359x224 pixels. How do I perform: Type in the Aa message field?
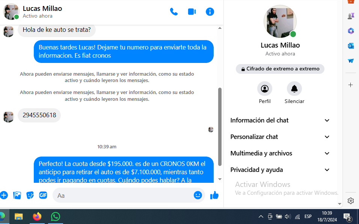(124, 196)
